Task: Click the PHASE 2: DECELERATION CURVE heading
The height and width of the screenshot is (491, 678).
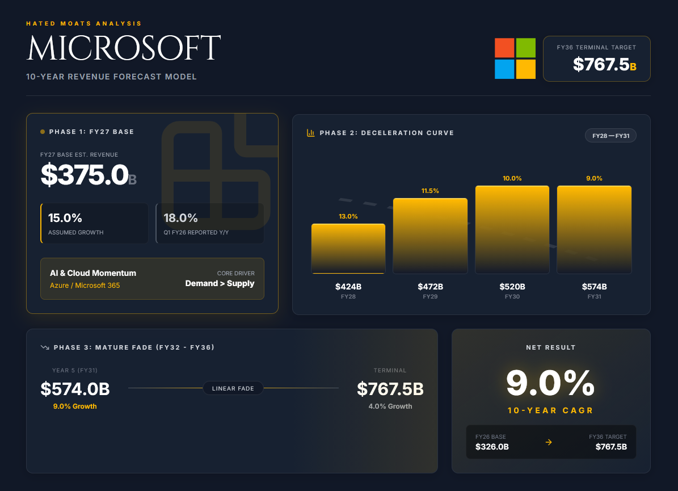Action: [x=386, y=133]
